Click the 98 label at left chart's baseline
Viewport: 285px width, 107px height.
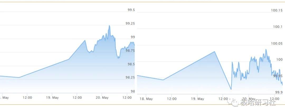[x=132, y=91]
